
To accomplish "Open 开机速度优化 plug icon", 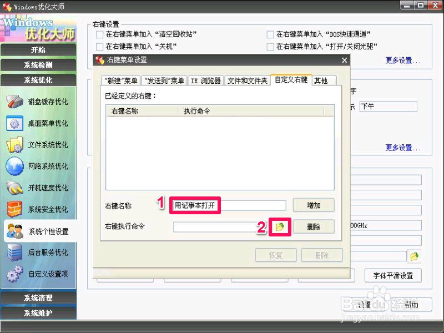I will [14, 188].
